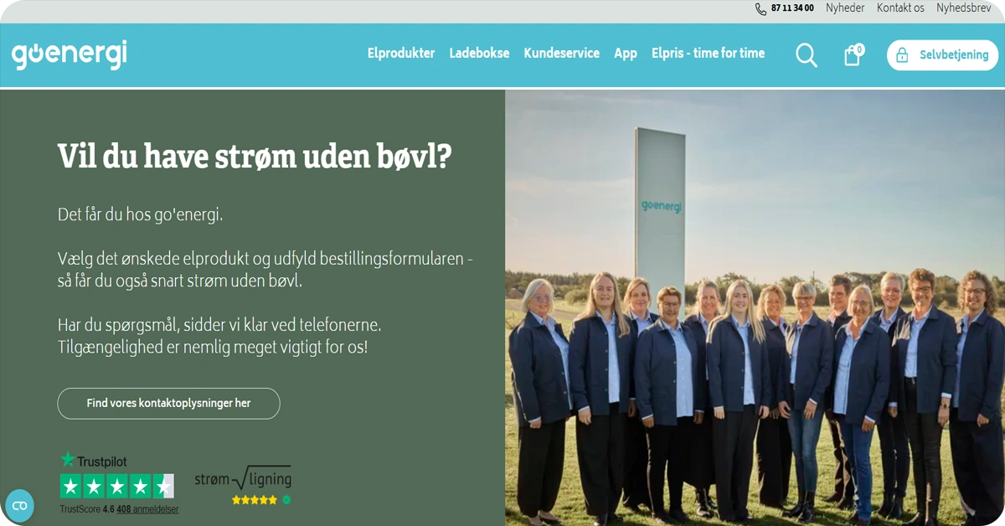1005x526 pixels.
Task: Open the Elprodukter menu
Action: [401, 53]
